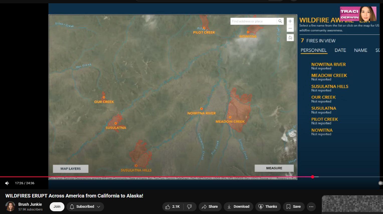
Task: Switch to the NAME sort tab
Action: click(x=360, y=50)
